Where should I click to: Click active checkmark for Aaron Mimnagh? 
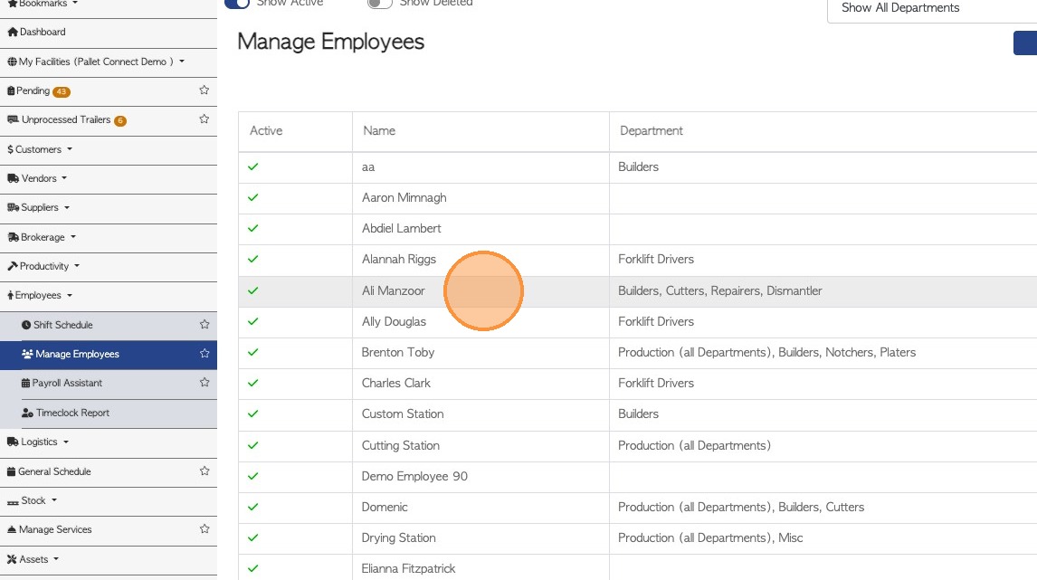pos(253,197)
